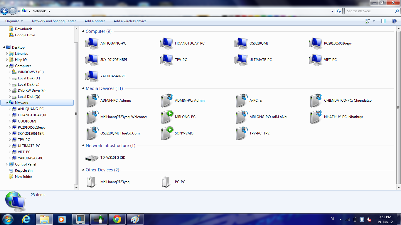Change your view icon in toolbar
The image size is (401, 225).
[368, 21]
